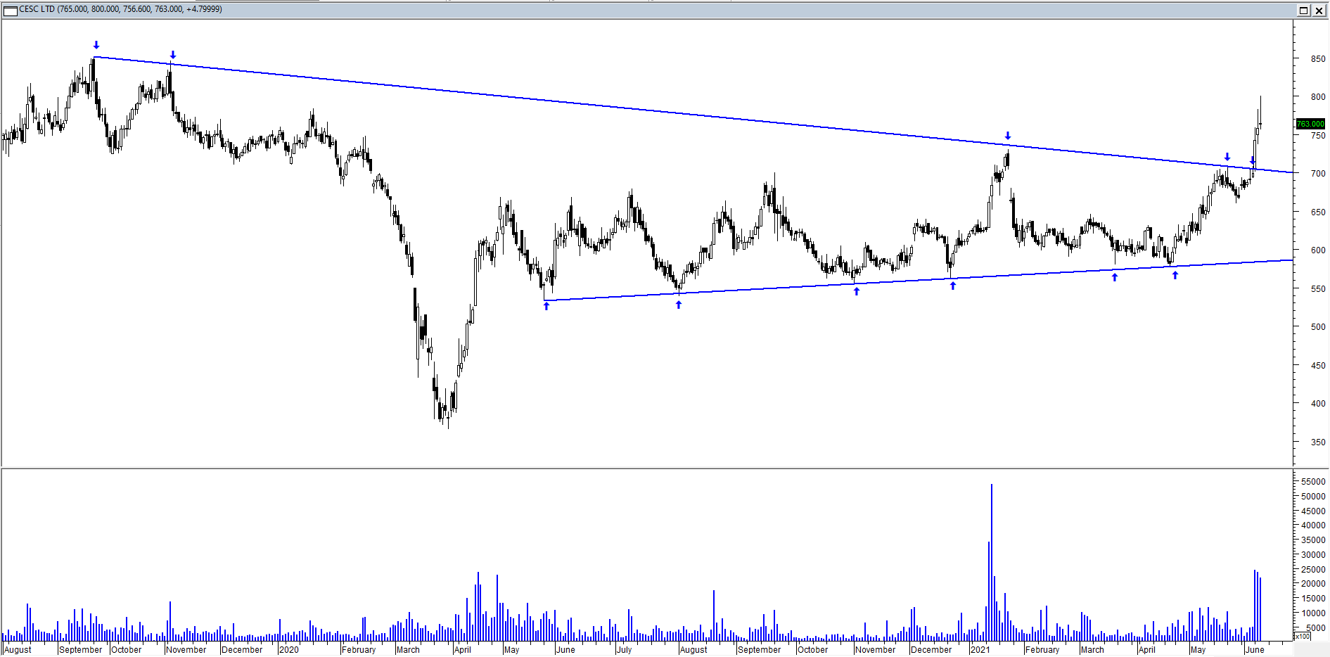This screenshot has width=1330, height=657.
Task: Click the March 2020 candlestick low near 370
Action: 448,425
